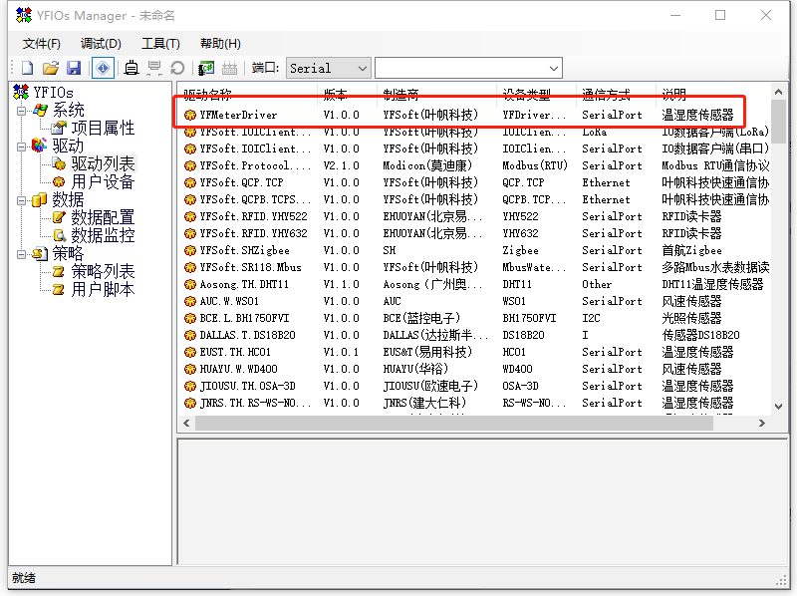The width and height of the screenshot is (797, 596).
Task: Select the HUAYU.W.WD400 driver row
Action: click(475, 369)
